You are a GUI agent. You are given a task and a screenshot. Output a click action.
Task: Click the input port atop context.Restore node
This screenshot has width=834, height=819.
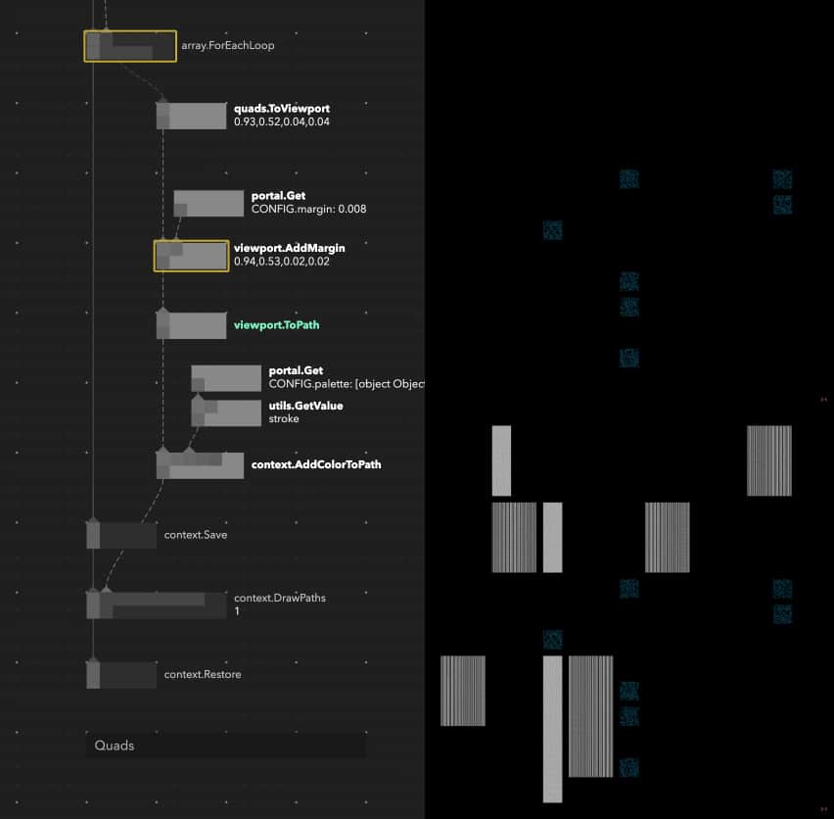[x=93, y=660]
